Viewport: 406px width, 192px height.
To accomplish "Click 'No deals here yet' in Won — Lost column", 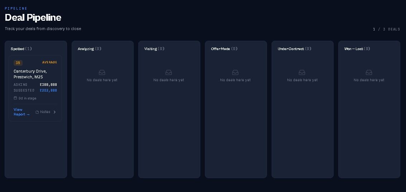I will 369,80.
